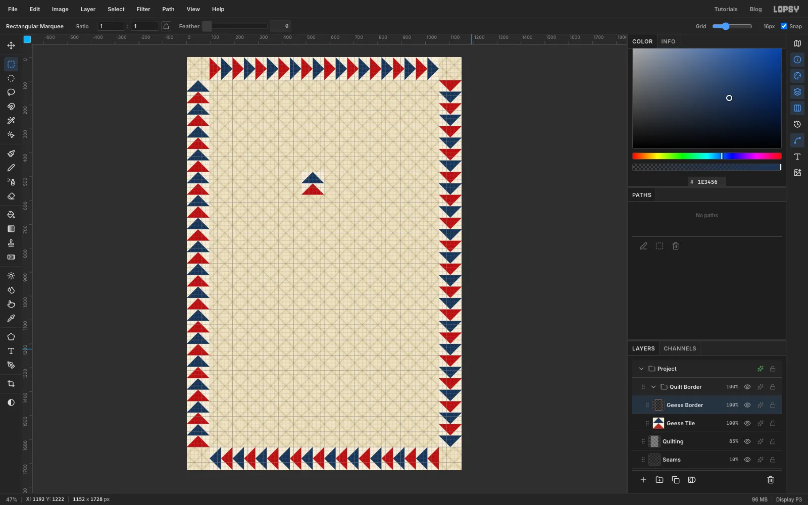Open the History panel icon
The width and height of the screenshot is (808, 505).
[797, 124]
